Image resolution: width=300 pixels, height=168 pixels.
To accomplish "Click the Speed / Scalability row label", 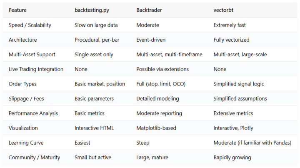I will pyautogui.click(x=30, y=25).
